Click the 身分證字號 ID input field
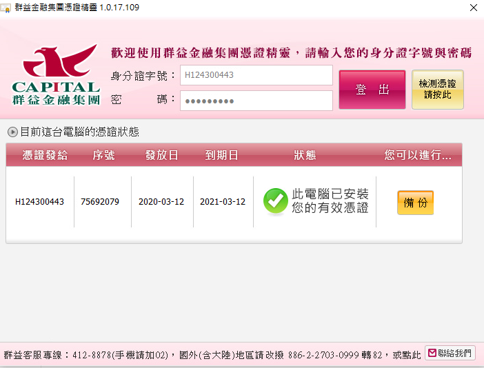Screen dimensions: 484x368 point(256,75)
